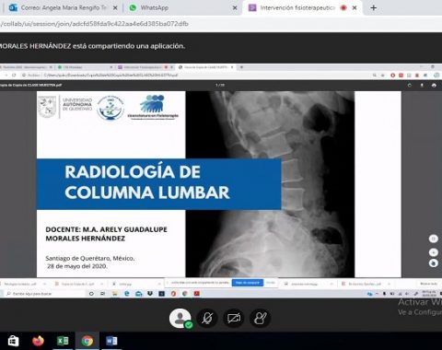Raise your hand in the session
Viewport: 442px width, 350px height.
(x=260, y=318)
